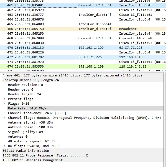Click Frame 461 summary line

point(83,75)
